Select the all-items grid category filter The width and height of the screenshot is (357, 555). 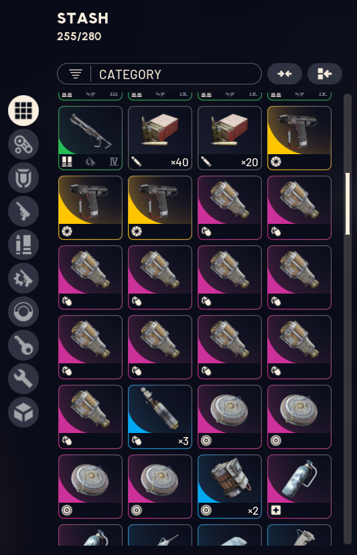(23, 111)
